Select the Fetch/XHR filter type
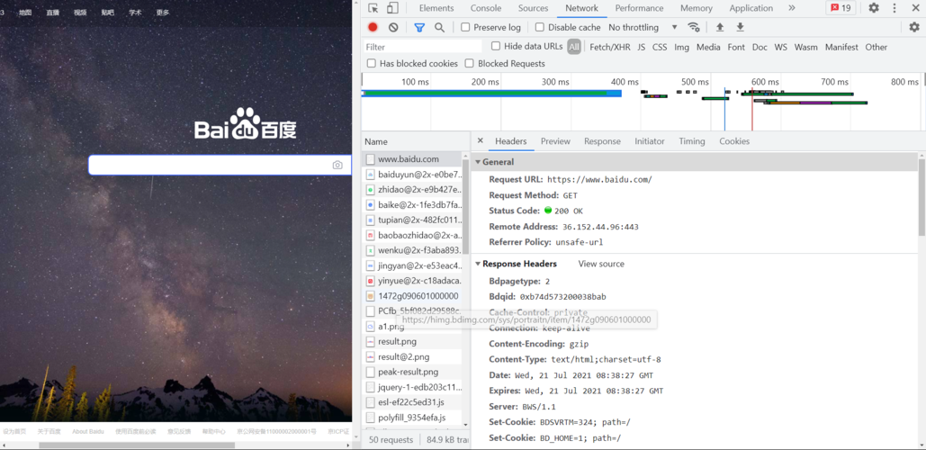Image resolution: width=926 pixels, height=450 pixels. pyautogui.click(x=609, y=47)
